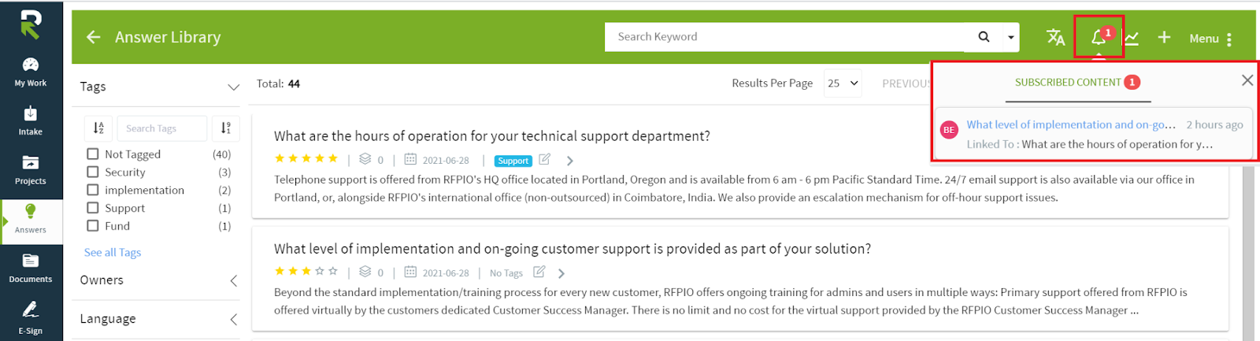Screen dimensions: 1260x341
Task: Go back using Answer Library arrow
Action: click(x=93, y=37)
